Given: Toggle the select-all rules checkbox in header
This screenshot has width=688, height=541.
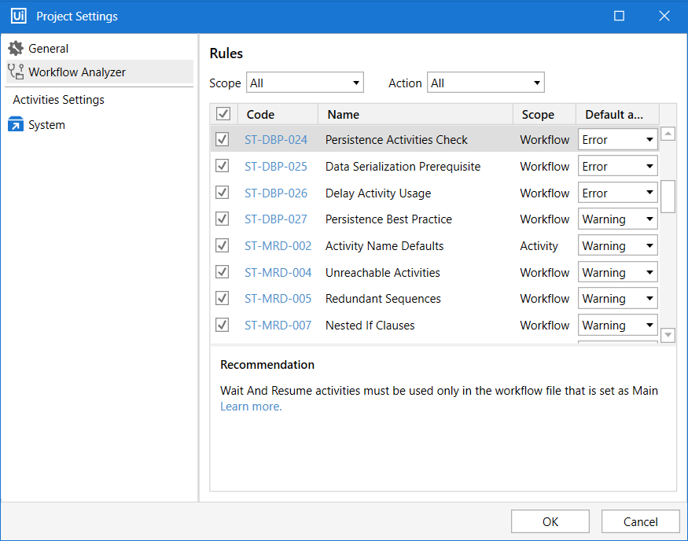Looking at the screenshot, I should 223,113.
